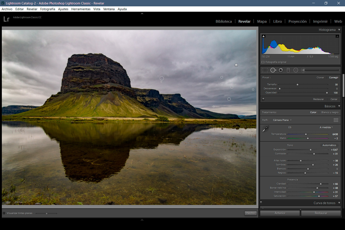The width and height of the screenshot is (345, 230).
Task: Select the Crop overlay tool icon
Action: click(x=265, y=70)
